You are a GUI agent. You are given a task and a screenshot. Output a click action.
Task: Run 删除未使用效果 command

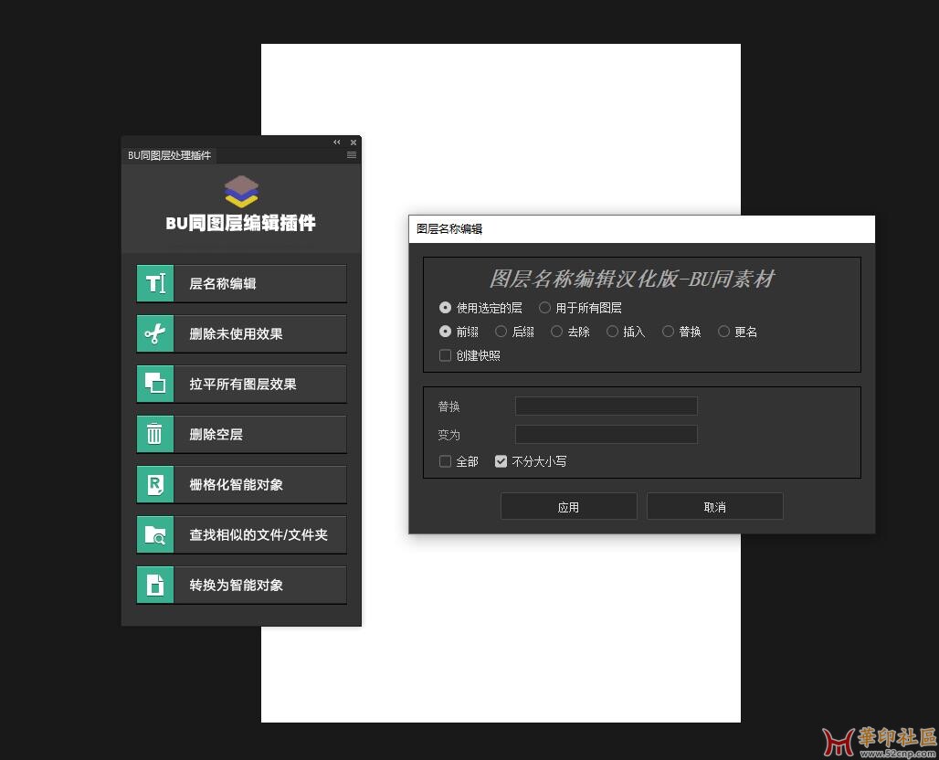pyautogui.click(x=241, y=333)
